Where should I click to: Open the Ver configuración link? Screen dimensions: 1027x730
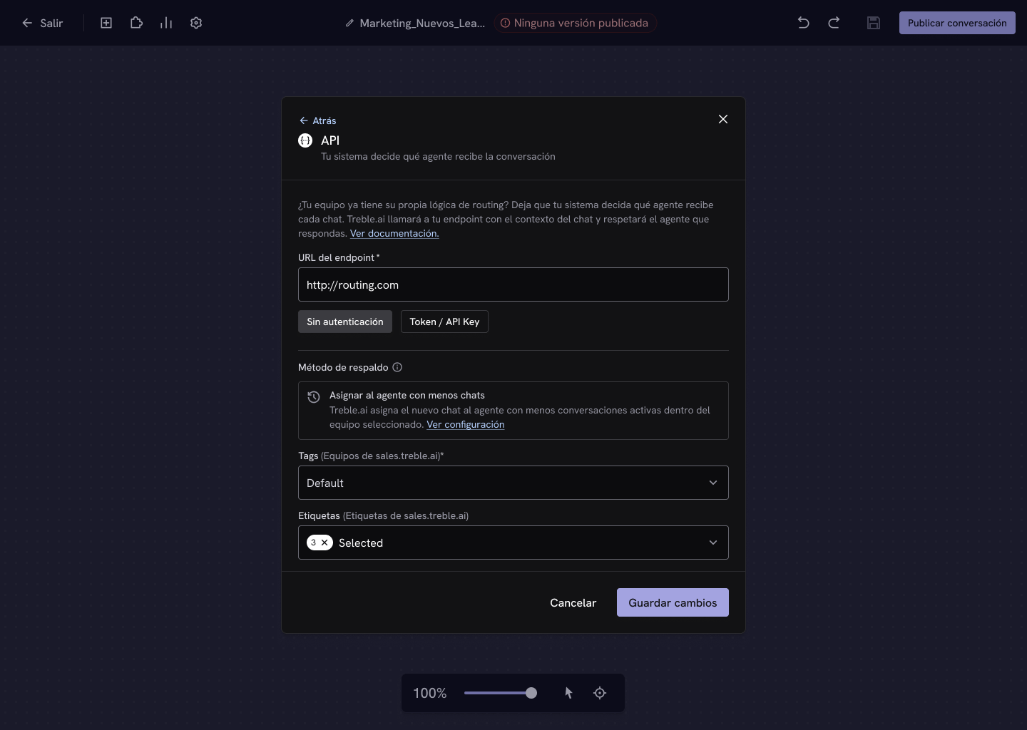tap(465, 424)
